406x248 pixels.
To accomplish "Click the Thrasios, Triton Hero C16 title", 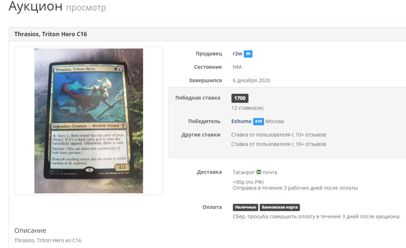I will pyautogui.click(x=50, y=34).
